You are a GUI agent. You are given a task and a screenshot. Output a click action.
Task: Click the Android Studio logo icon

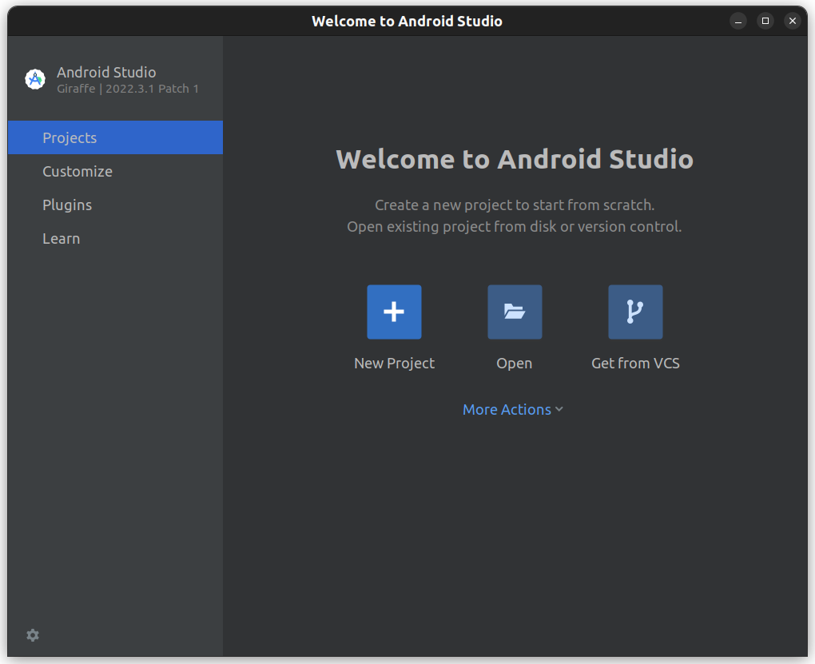pyautogui.click(x=35, y=79)
